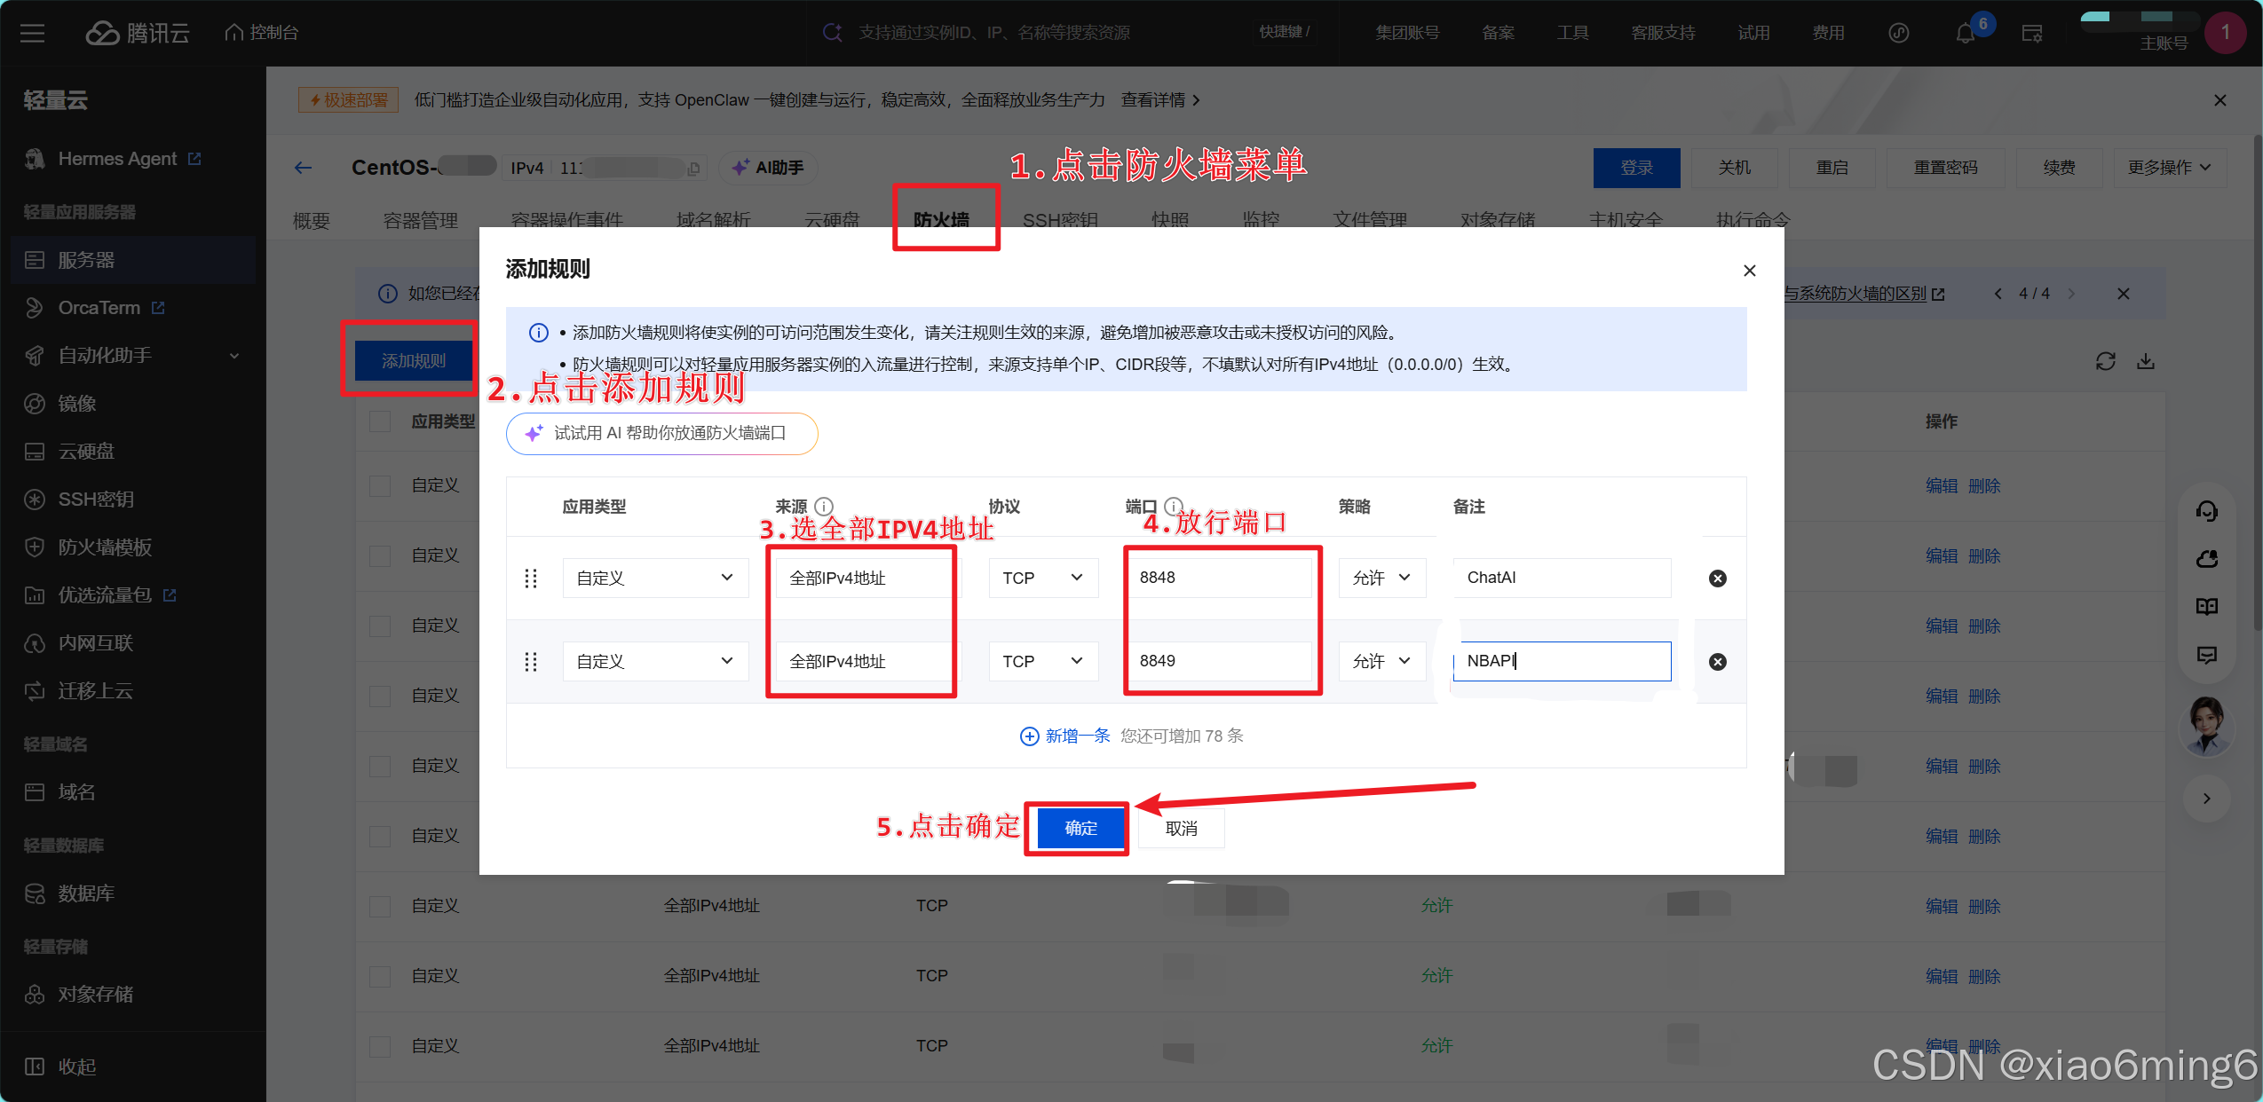
Task: Open the hamburger menu in top bar
Action: coord(33,33)
